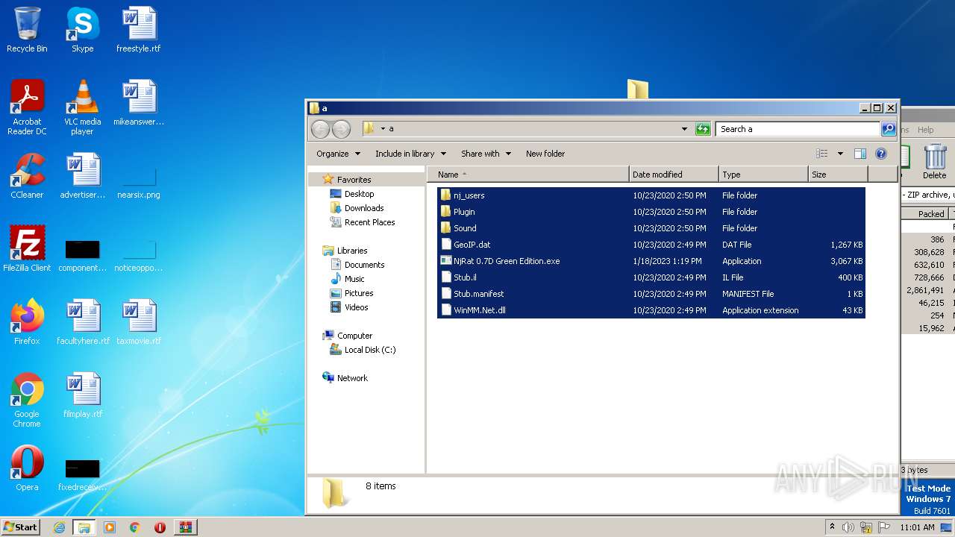Sort by Date modified column header
955x537 pixels.
click(x=674, y=175)
